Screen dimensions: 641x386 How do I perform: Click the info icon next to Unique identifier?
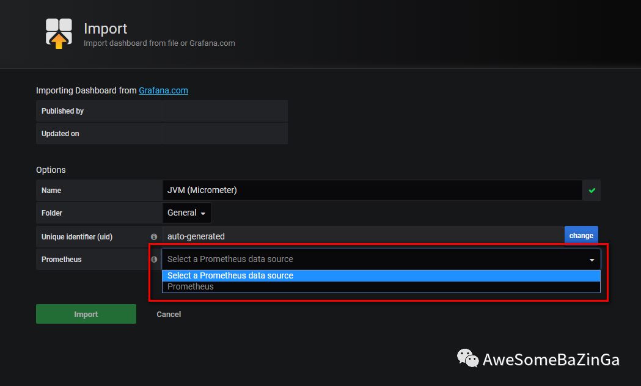tap(154, 237)
